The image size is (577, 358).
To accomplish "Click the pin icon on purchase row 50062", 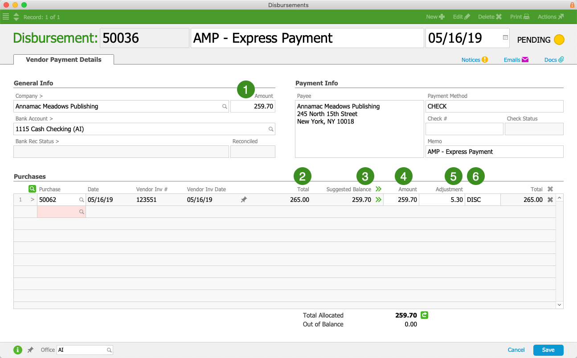I will [244, 200].
